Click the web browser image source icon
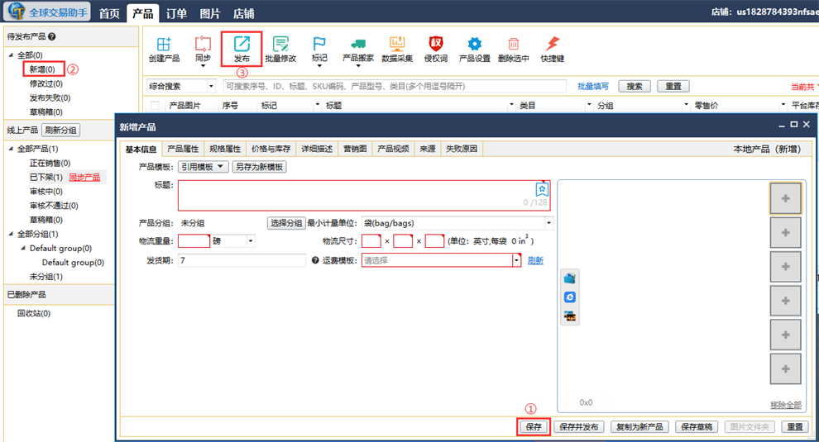This screenshot has height=442, width=819. tap(570, 297)
